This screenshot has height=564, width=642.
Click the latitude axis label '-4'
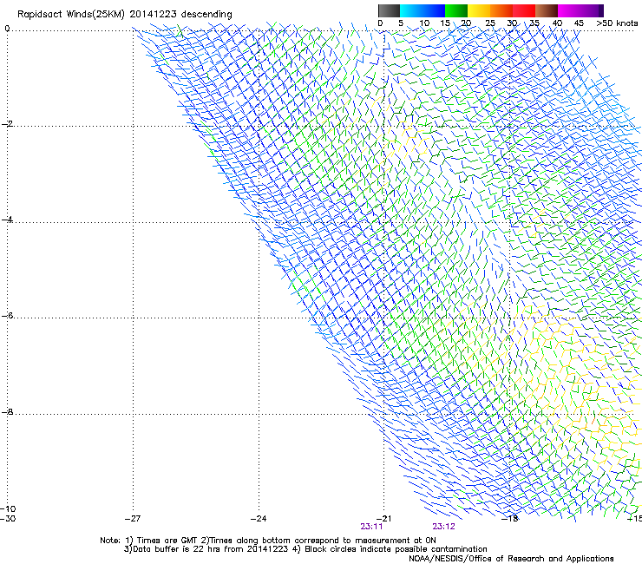click(x=7, y=220)
